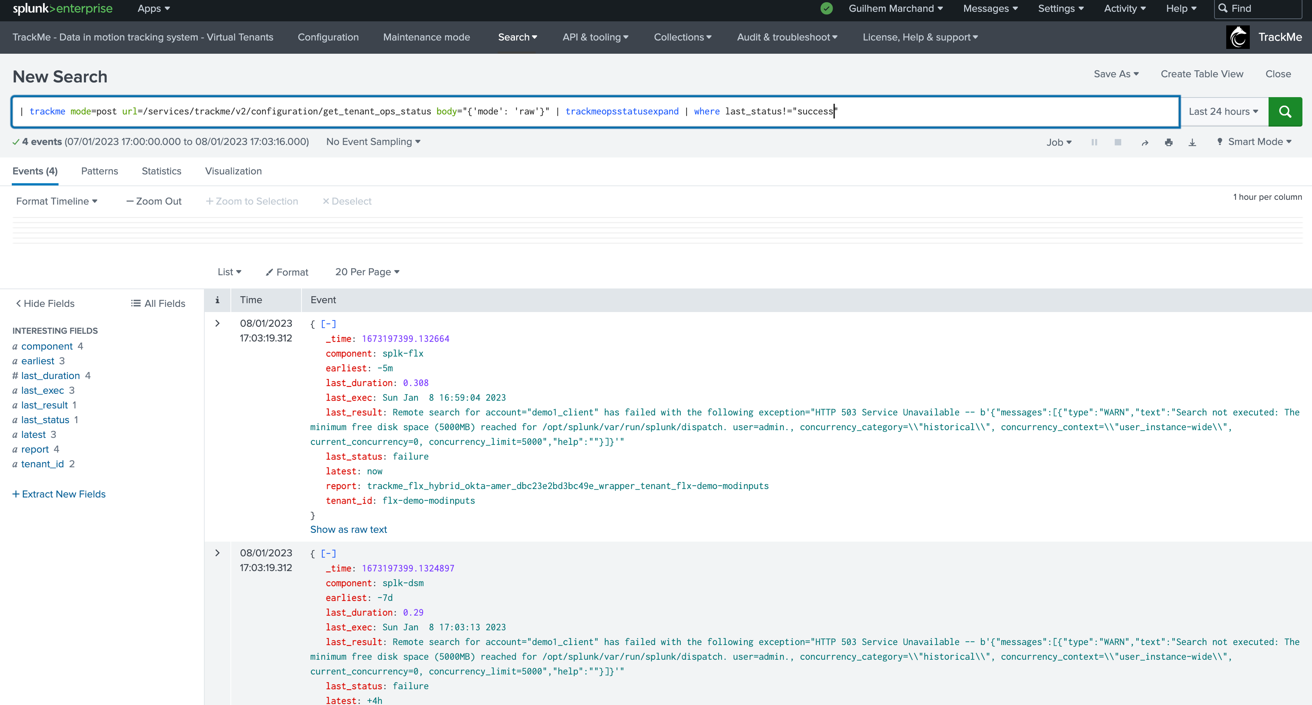Open the Settings dropdown
Screen dimensions: 1312x705
(x=1061, y=9)
